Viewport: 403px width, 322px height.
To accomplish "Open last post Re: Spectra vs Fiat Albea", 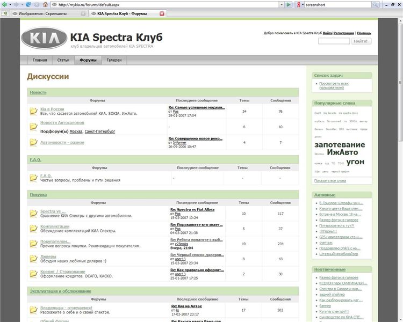I will point(192,209).
